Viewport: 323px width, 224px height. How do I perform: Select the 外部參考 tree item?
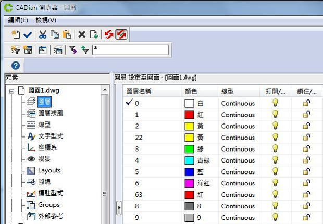pyautogui.click(x=51, y=216)
